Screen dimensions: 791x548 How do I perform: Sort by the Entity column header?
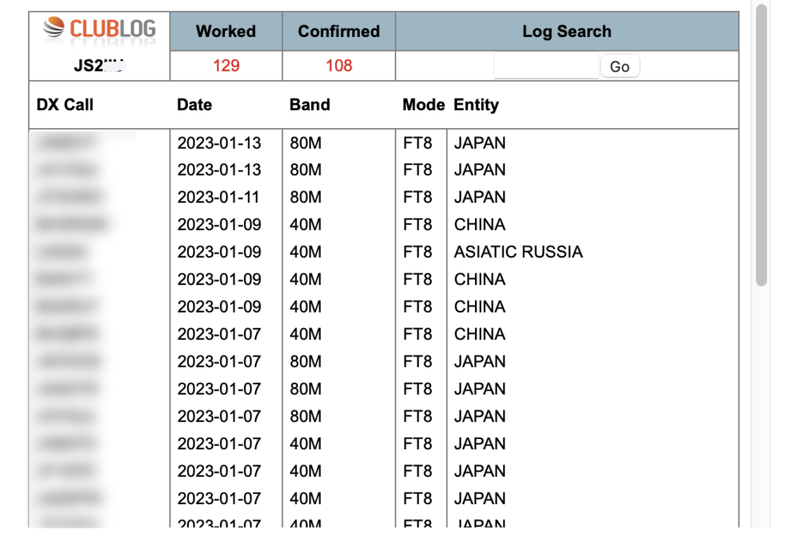click(476, 104)
